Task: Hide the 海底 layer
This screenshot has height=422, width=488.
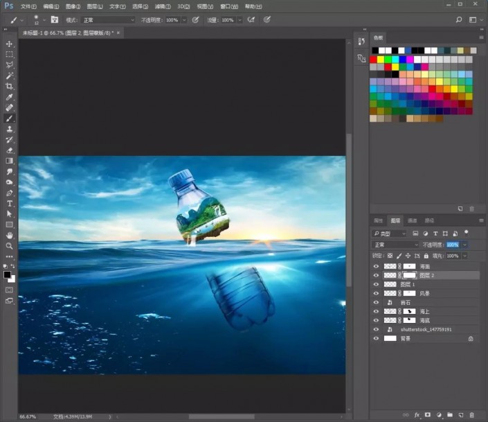Action: (376, 320)
